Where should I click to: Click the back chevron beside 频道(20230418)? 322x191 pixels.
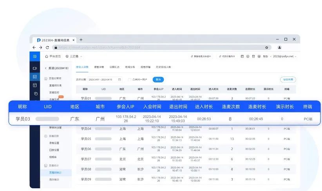(45, 68)
